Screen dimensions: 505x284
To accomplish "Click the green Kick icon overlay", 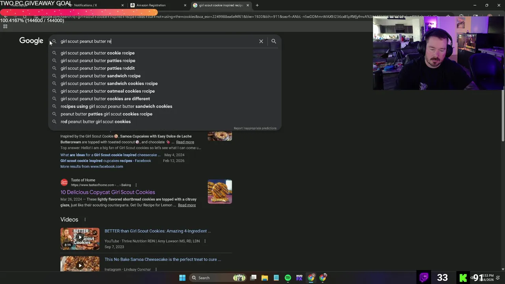I will (463, 278).
